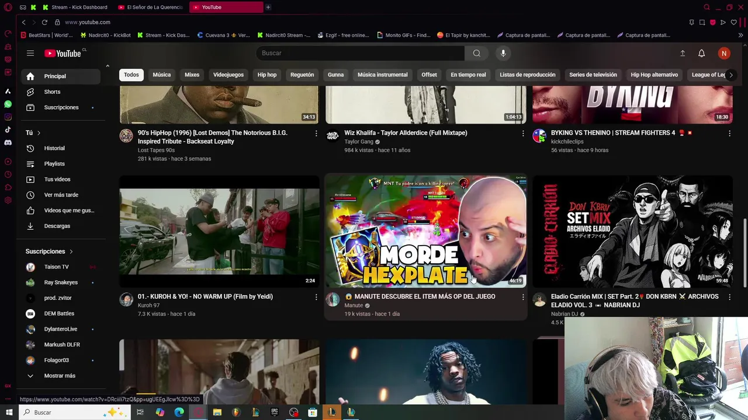Select the Música filter chip
The width and height of the screenshot is (748, 420).
click(x=162, y=75)
